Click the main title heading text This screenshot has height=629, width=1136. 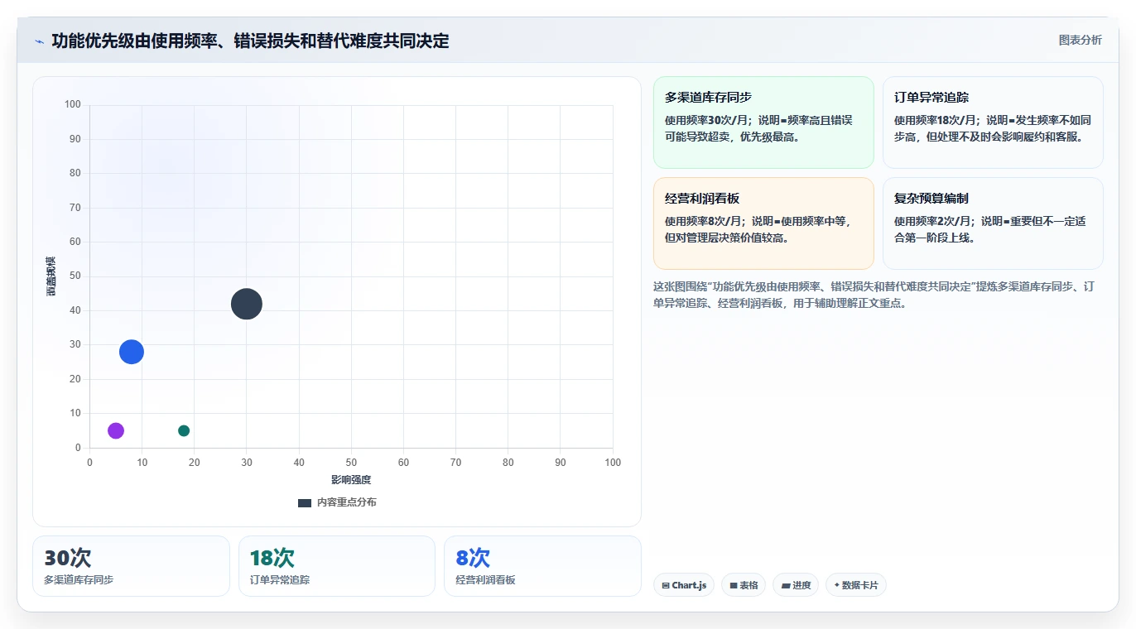click(x=250, y=41)
